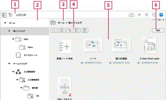
Task: Click the すべてのノート notebook icon
Action: click(18, 55)
